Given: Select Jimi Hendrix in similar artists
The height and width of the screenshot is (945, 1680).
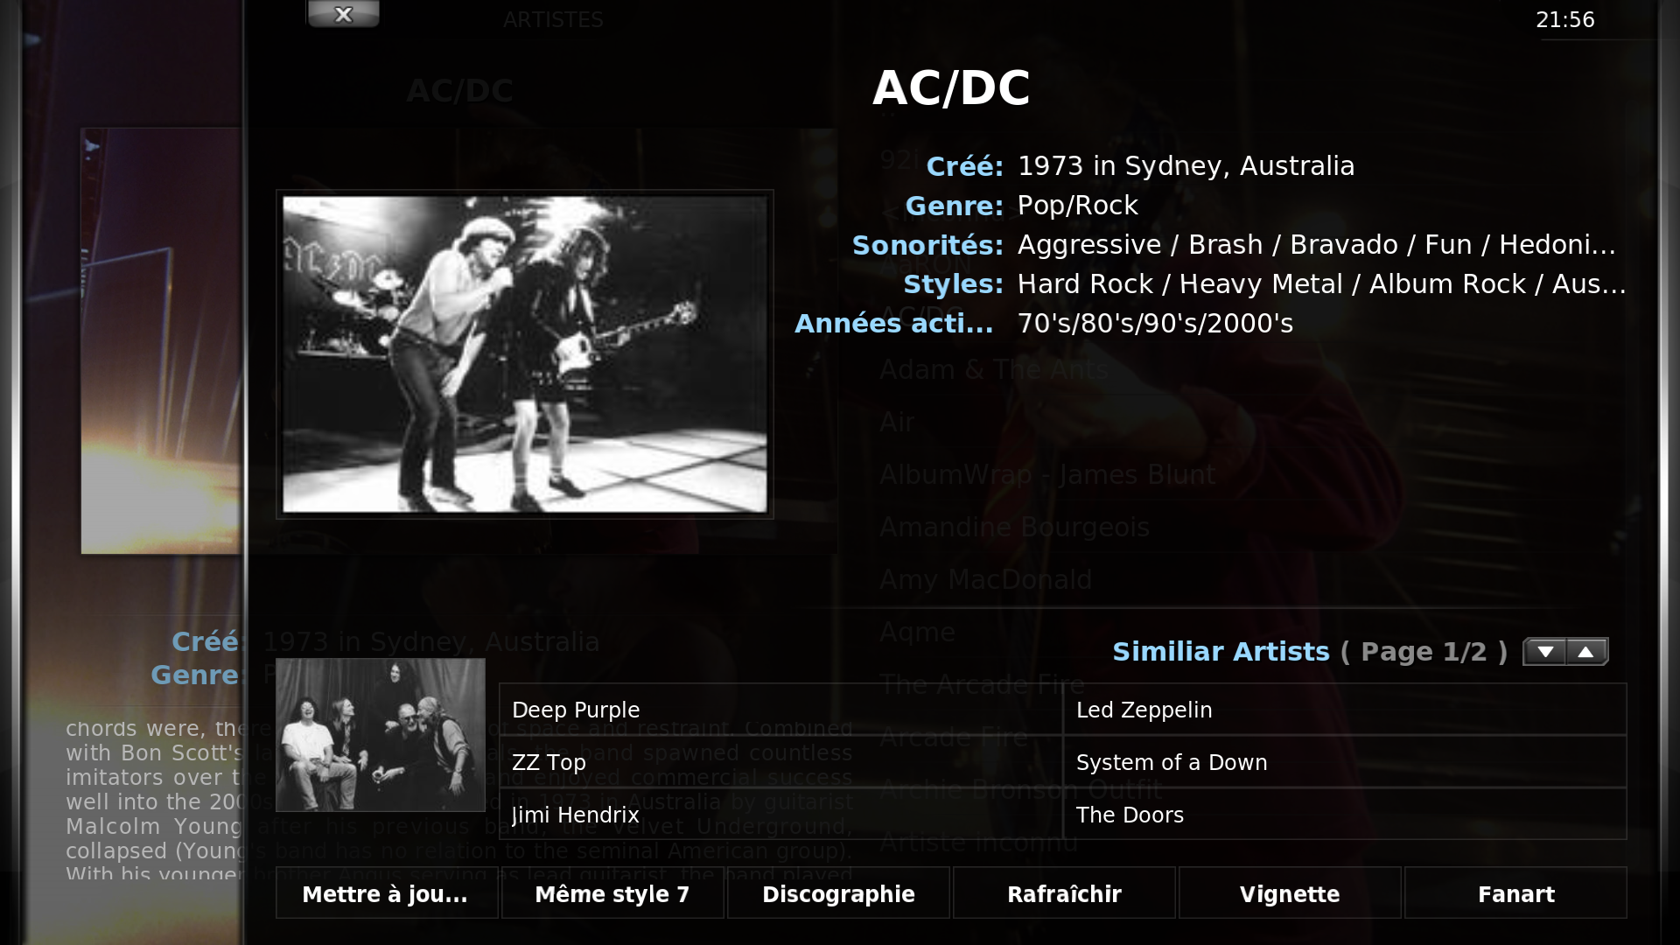Looking at the screenshot, I should click(x=780, y=815).
